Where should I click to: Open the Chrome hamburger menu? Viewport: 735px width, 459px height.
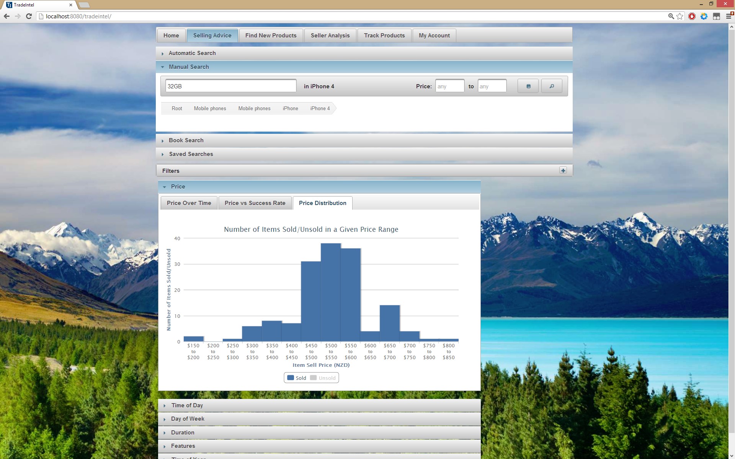click(729, 16)
